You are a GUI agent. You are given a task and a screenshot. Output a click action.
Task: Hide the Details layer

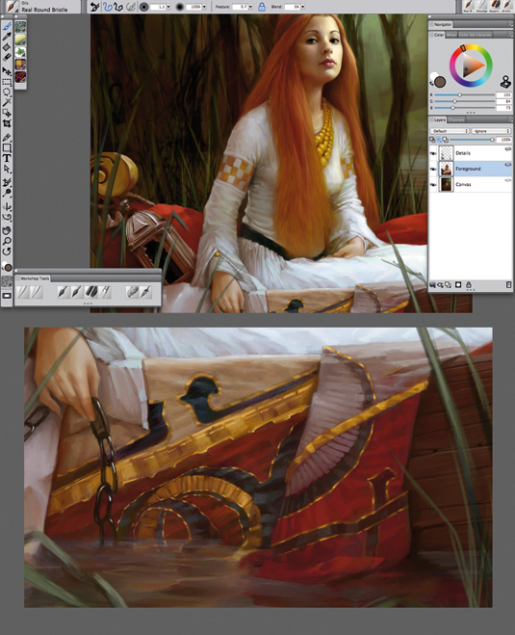[433, 153]
